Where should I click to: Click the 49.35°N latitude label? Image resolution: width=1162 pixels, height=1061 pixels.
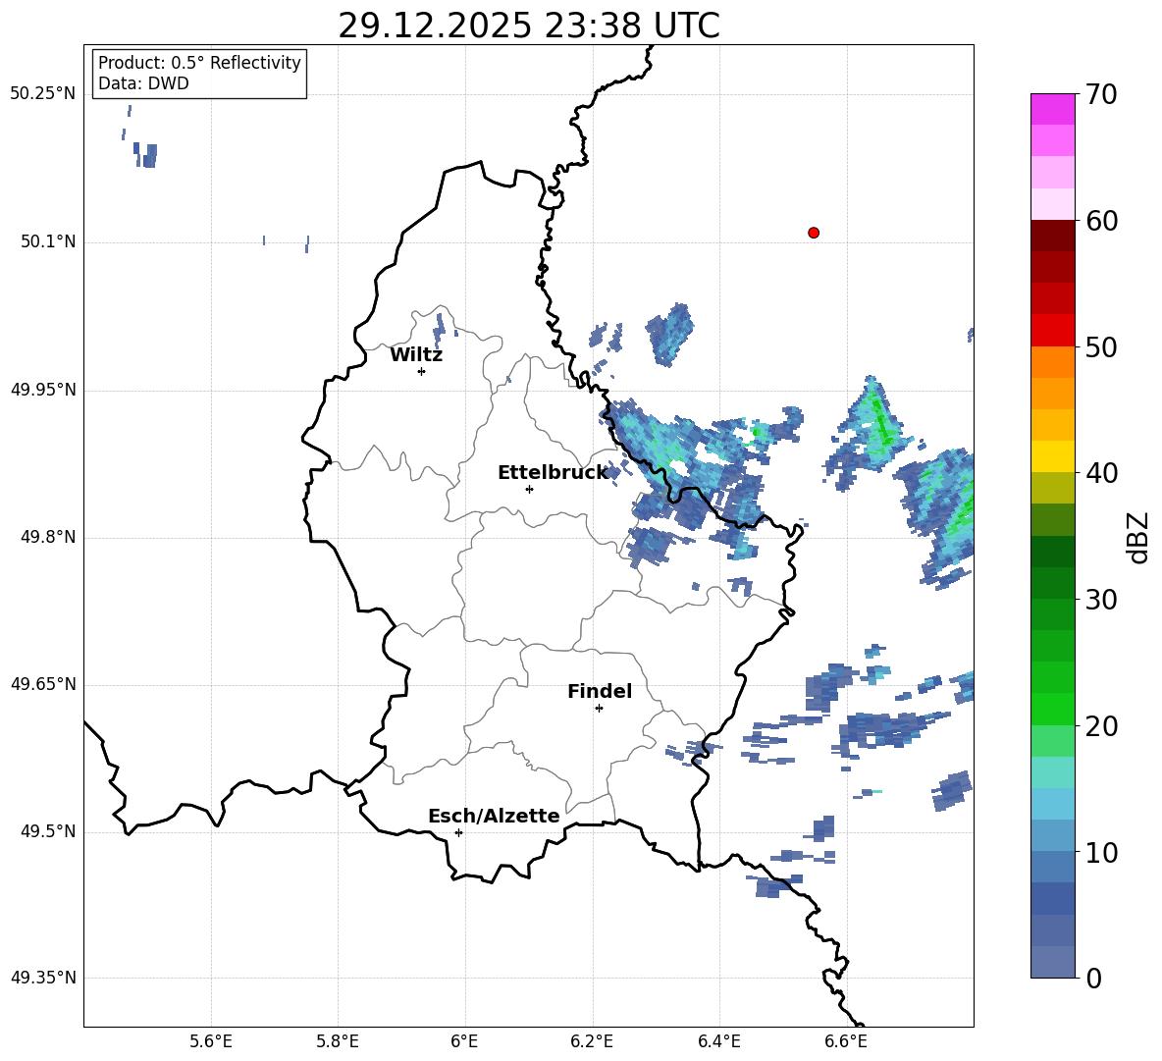pos(43,978)
